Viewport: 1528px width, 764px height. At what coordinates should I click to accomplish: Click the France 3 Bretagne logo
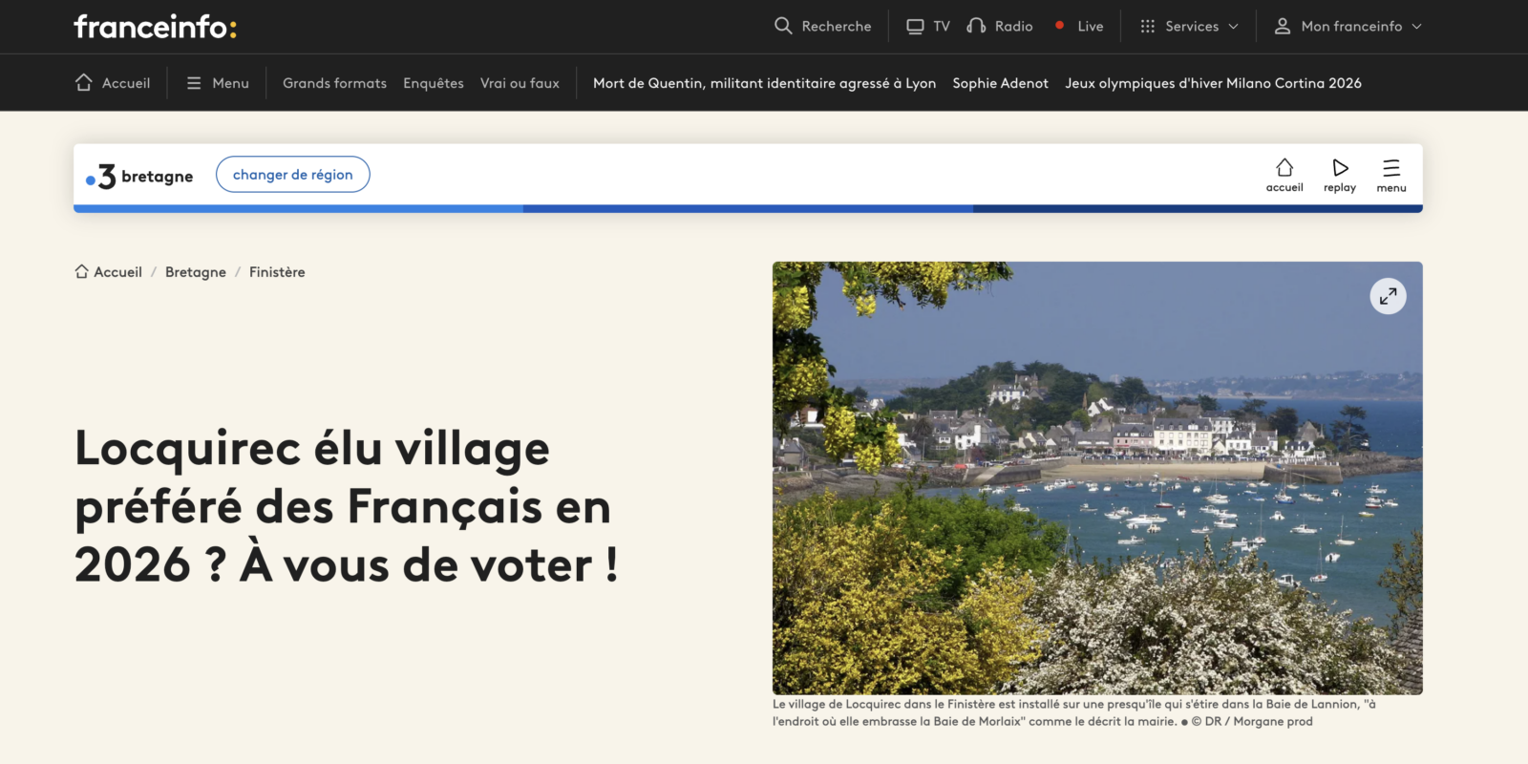point(140,176)
